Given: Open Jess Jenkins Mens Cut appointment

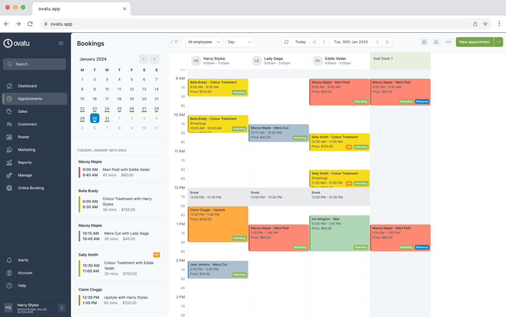Looking at the screenshot, I should coord(218,270).
